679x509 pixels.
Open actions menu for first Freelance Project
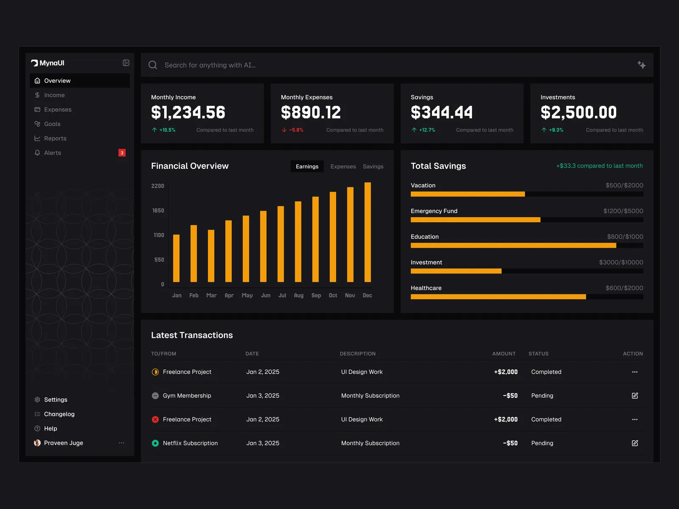634,372
